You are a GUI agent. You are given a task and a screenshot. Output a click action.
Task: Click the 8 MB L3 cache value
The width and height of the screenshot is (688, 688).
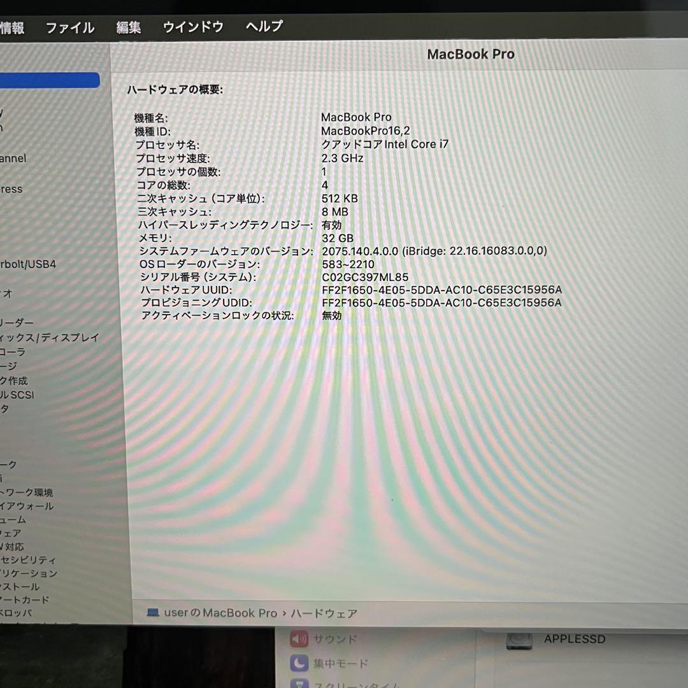335,212
